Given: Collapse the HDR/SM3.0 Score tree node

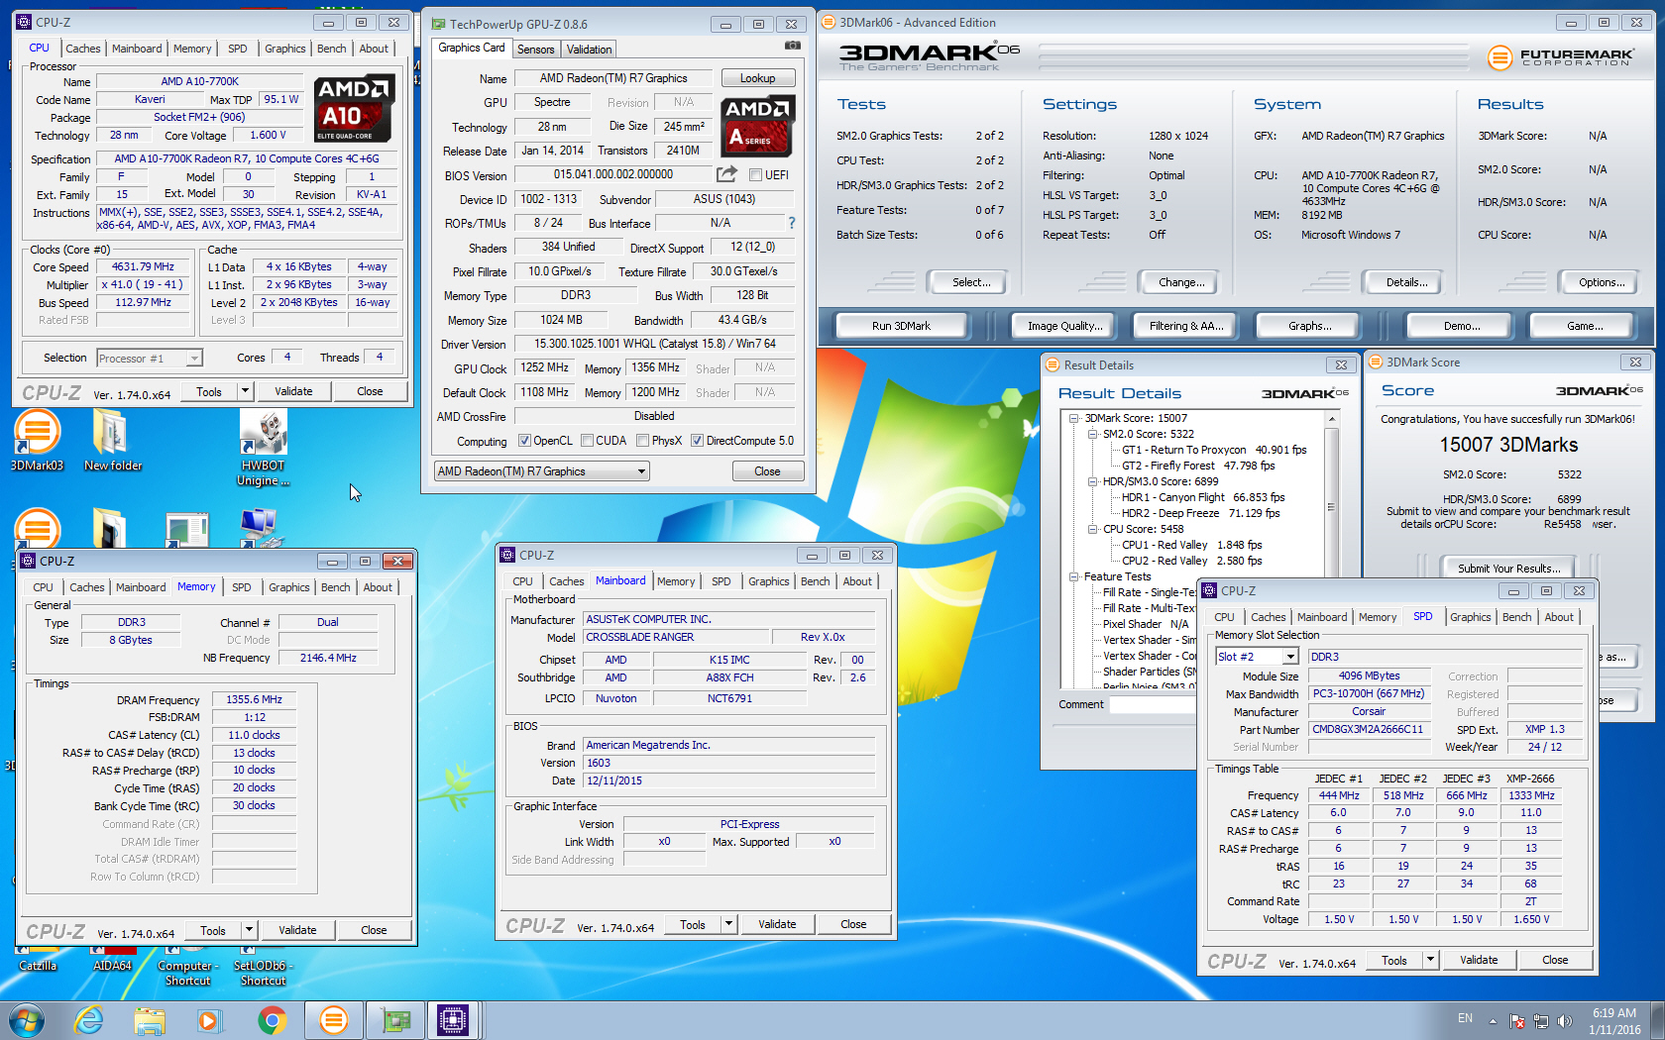Looking at the screenshot, I should point(1092,481).
